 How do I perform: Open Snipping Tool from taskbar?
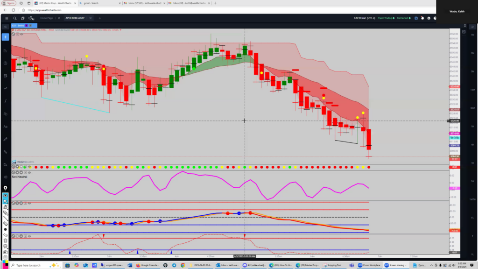[333, 265]
